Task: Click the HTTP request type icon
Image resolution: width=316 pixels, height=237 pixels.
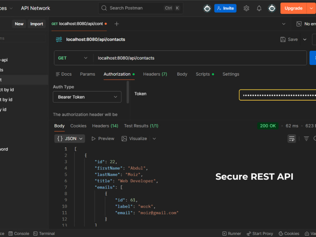Action: coord(59,39)
